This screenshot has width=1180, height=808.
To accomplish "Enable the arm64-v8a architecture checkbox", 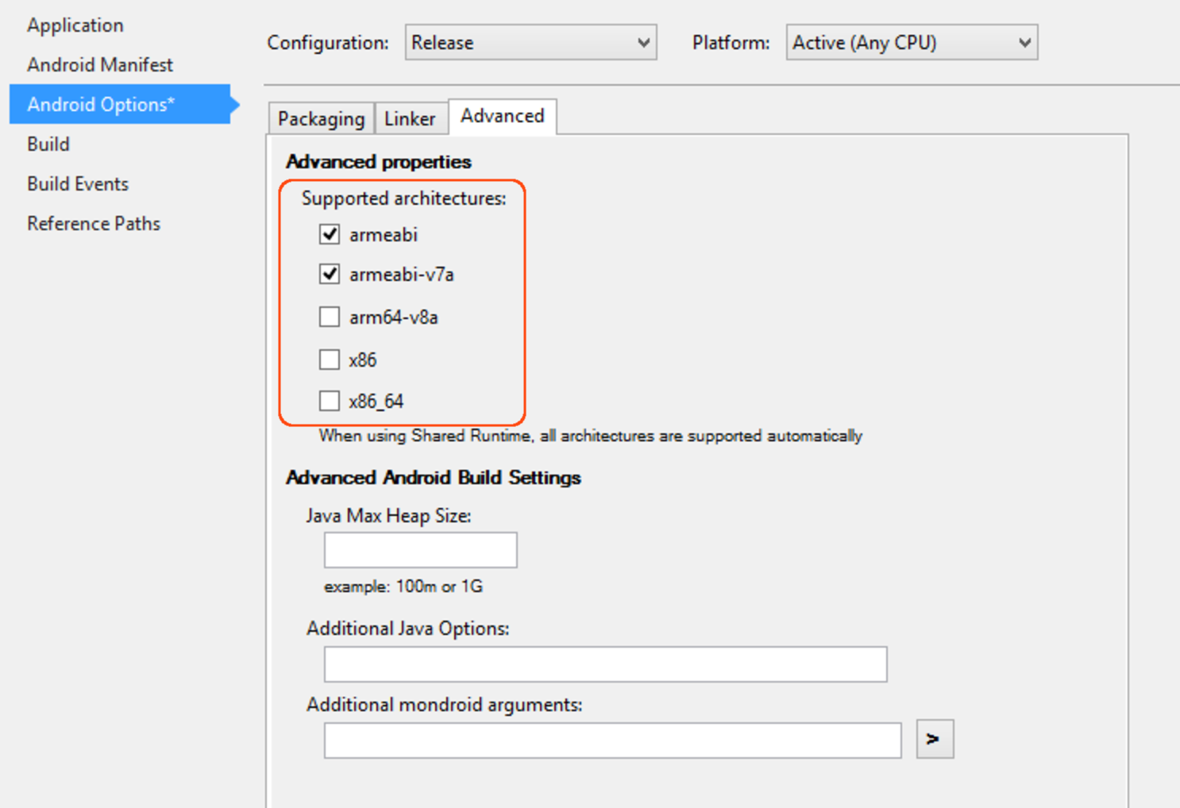I will (x=330, y=317).
